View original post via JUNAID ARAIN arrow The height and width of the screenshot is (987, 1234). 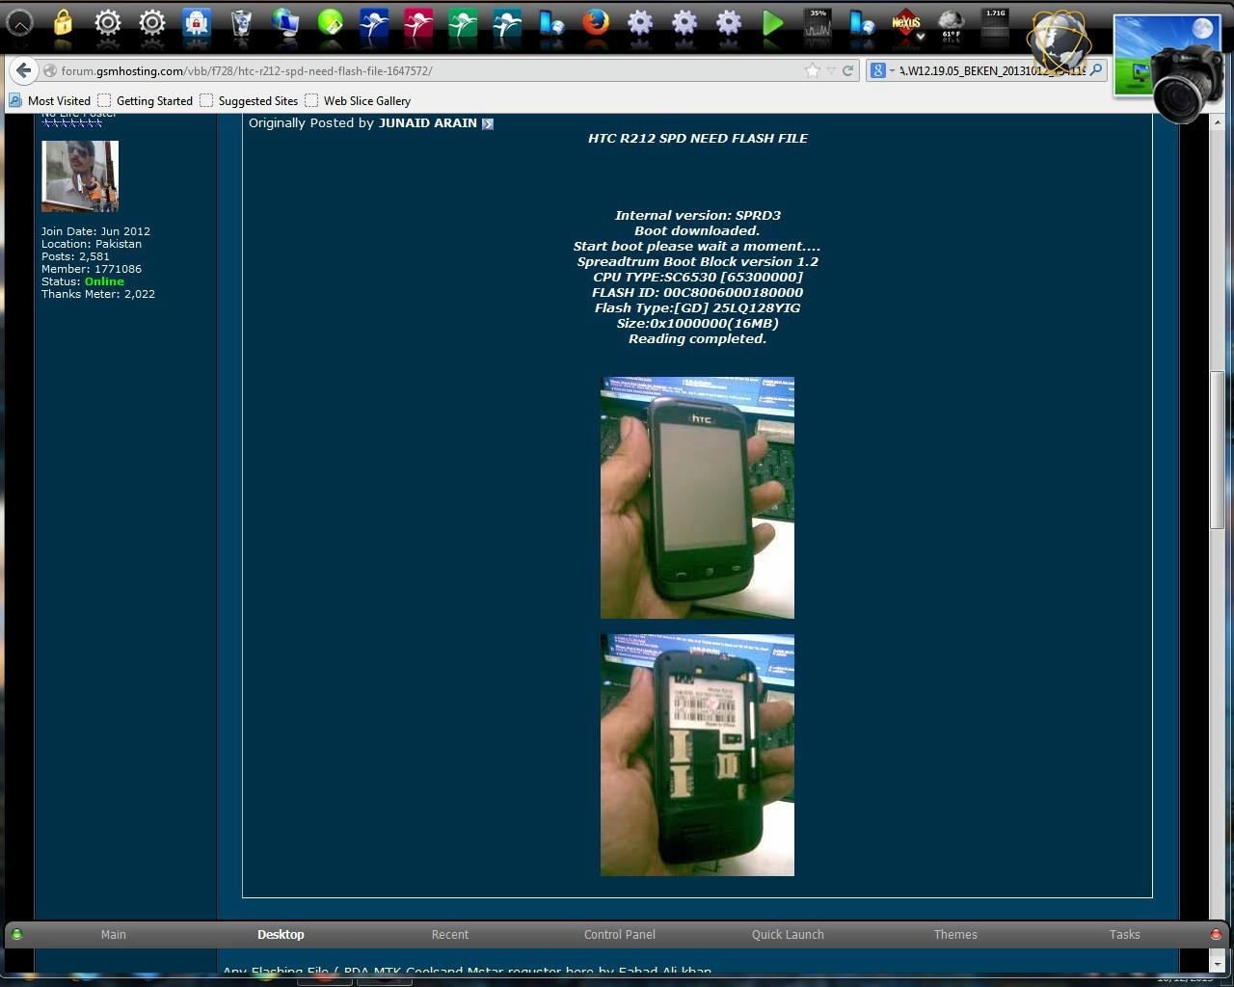coord(488,123)
